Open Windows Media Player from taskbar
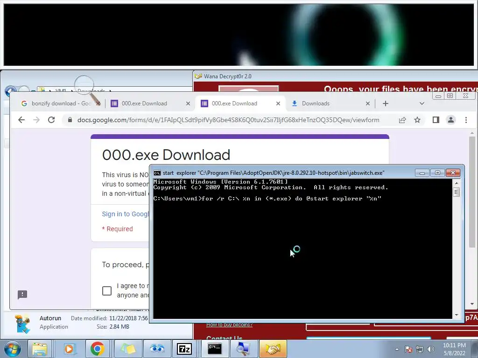The width and height of the screenshot is (478, 358). (x=69, y=349)
